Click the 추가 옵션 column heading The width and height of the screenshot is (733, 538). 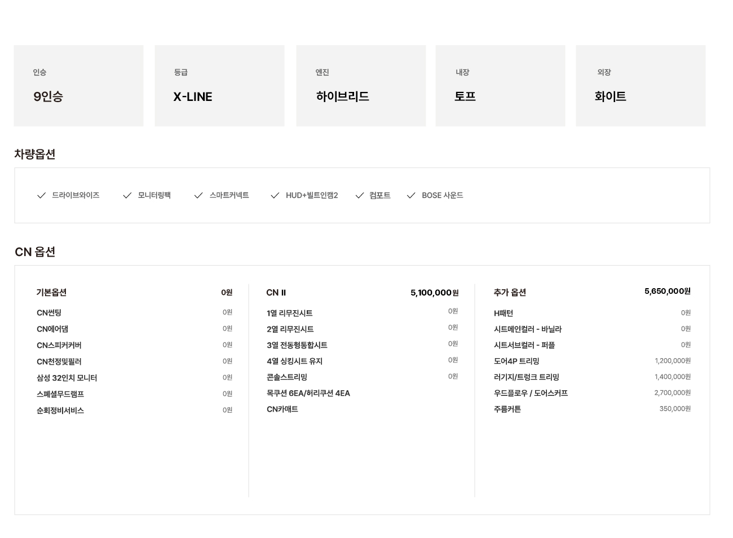pos(510,292)
